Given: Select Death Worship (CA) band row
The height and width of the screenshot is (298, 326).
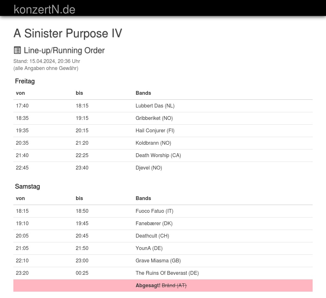Looking at the screenshot, I should (x=158, y=155).
